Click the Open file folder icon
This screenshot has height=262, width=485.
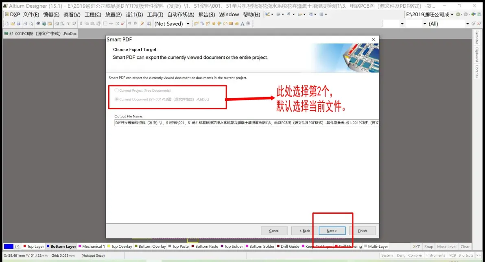click(x=13, y=24)
